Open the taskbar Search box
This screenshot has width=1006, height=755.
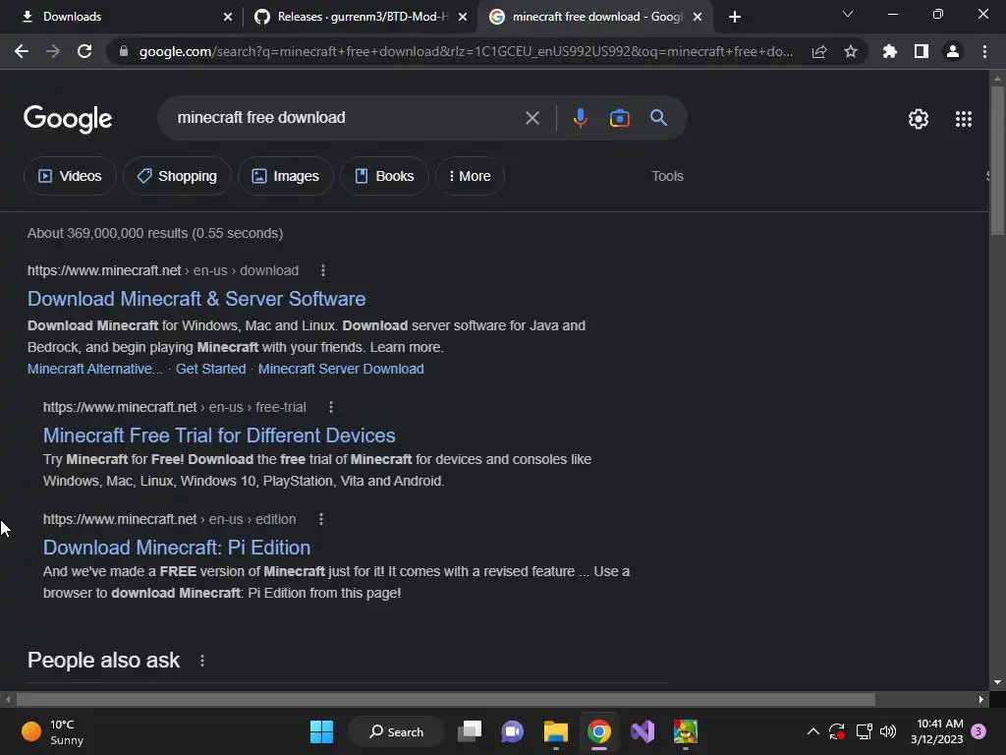(x=396, y=731)
